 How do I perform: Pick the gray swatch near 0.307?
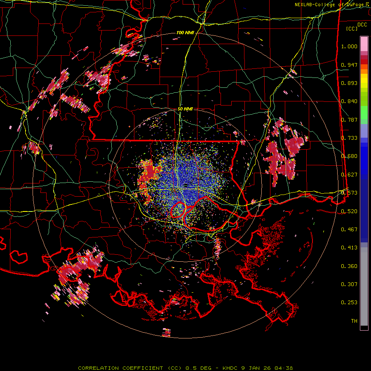(x=364, y=286)
